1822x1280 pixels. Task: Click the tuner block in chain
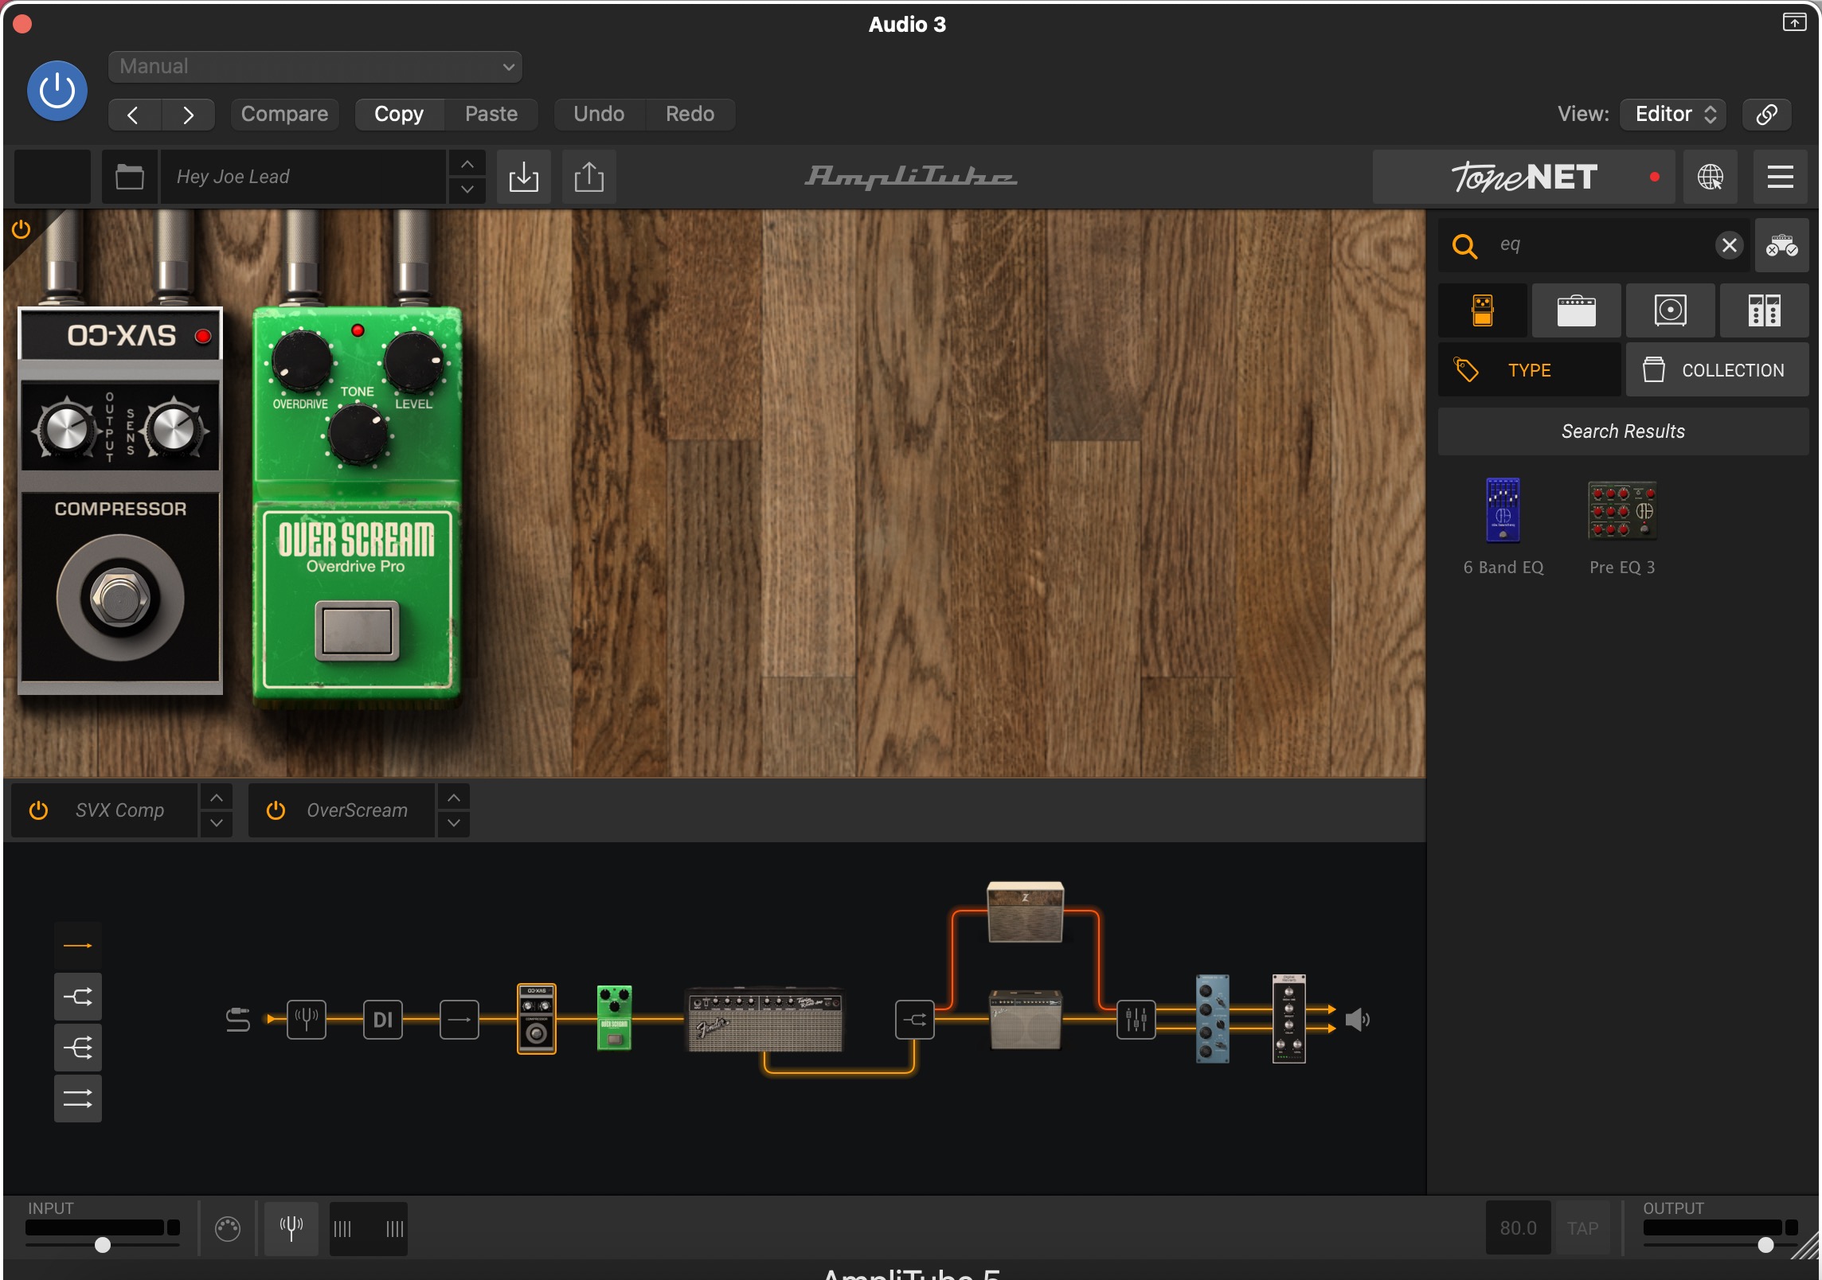point(307,1020)
